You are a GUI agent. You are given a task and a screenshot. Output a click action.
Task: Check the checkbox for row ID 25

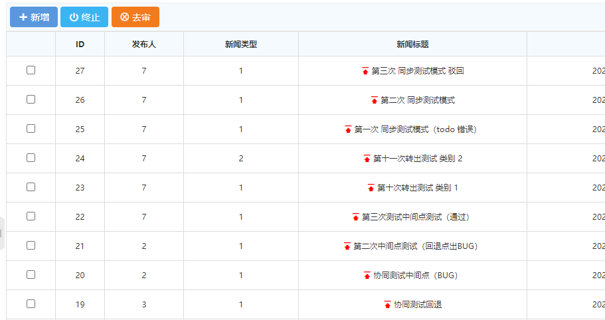(31, 129)
